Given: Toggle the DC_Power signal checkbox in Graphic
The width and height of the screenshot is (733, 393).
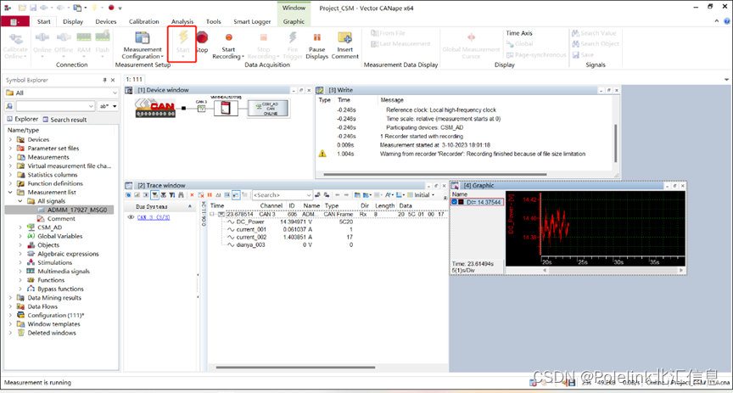Looking at the screenshot, I should (455, 202).
